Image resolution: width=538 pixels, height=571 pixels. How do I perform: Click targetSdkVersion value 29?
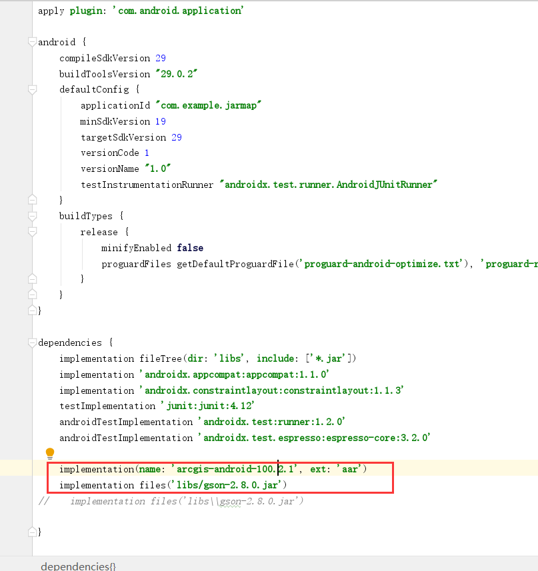[177, 138]
